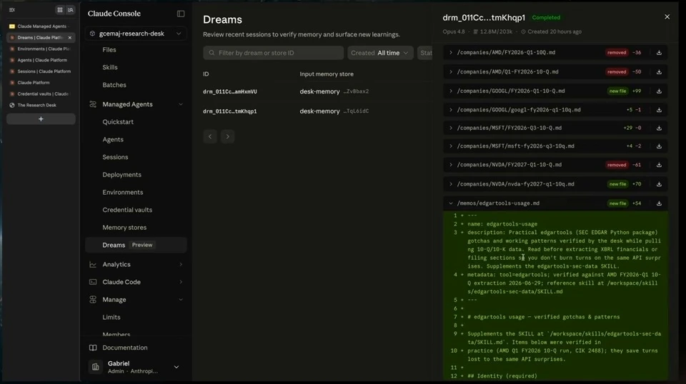This screenshot has width=686, height=384.
Task: Download /companies/GOOGL/googl-fy2026-q1-10q.md file
Action: click(x=659, y=110)
